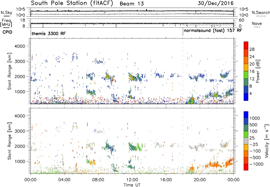Click the 'Velocity [m s-1]' colorbar label
Viewport: 270px width, 187px height.
267,141
